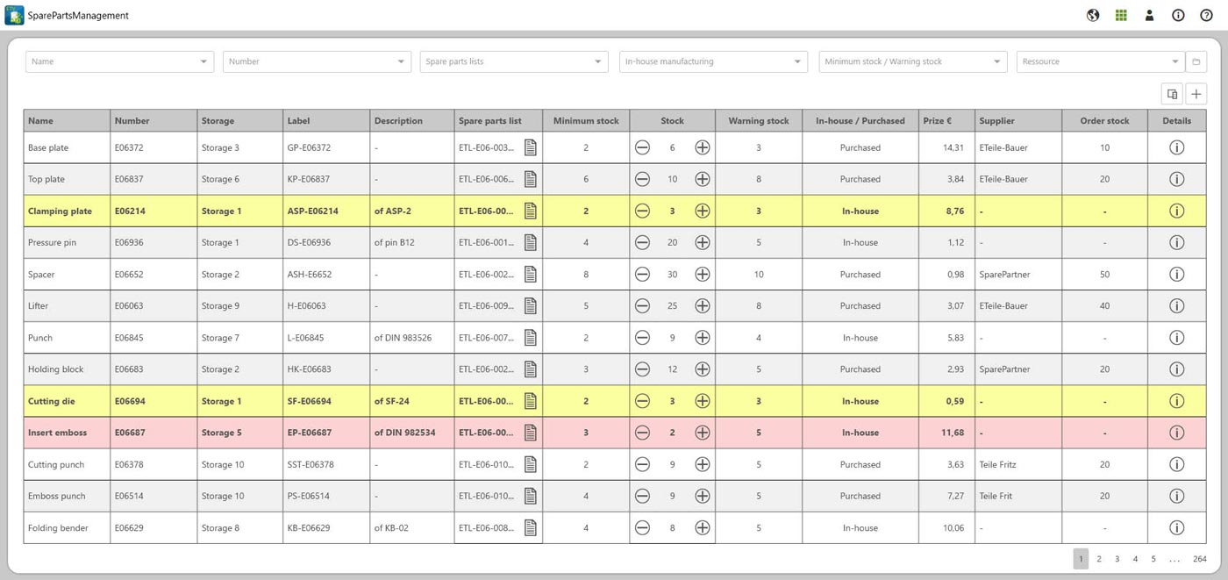
Task: Go to page 2 of results
Action: (x=1099, y=559)
